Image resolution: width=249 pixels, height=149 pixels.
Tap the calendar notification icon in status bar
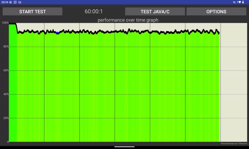coord(15,2)
